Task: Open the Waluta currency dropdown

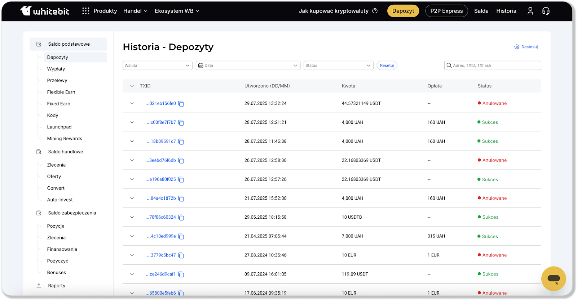Action: [x=157, y=65]
